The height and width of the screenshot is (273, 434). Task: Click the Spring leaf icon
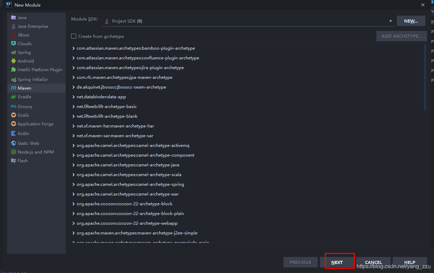(x=14, y=52)
